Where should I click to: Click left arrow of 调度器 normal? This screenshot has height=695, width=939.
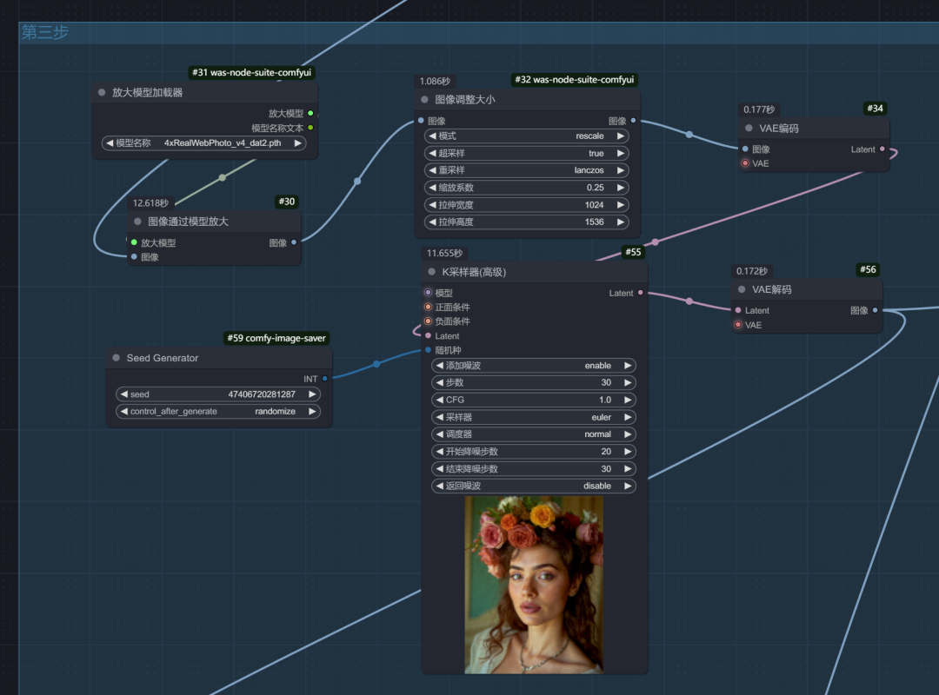point(440,434)
